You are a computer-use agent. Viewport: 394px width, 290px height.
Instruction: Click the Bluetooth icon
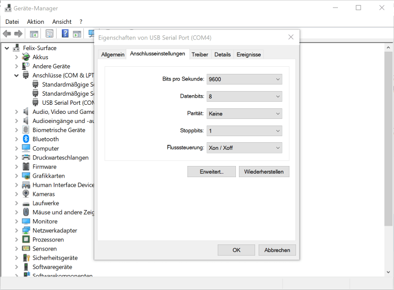point(26,139)
